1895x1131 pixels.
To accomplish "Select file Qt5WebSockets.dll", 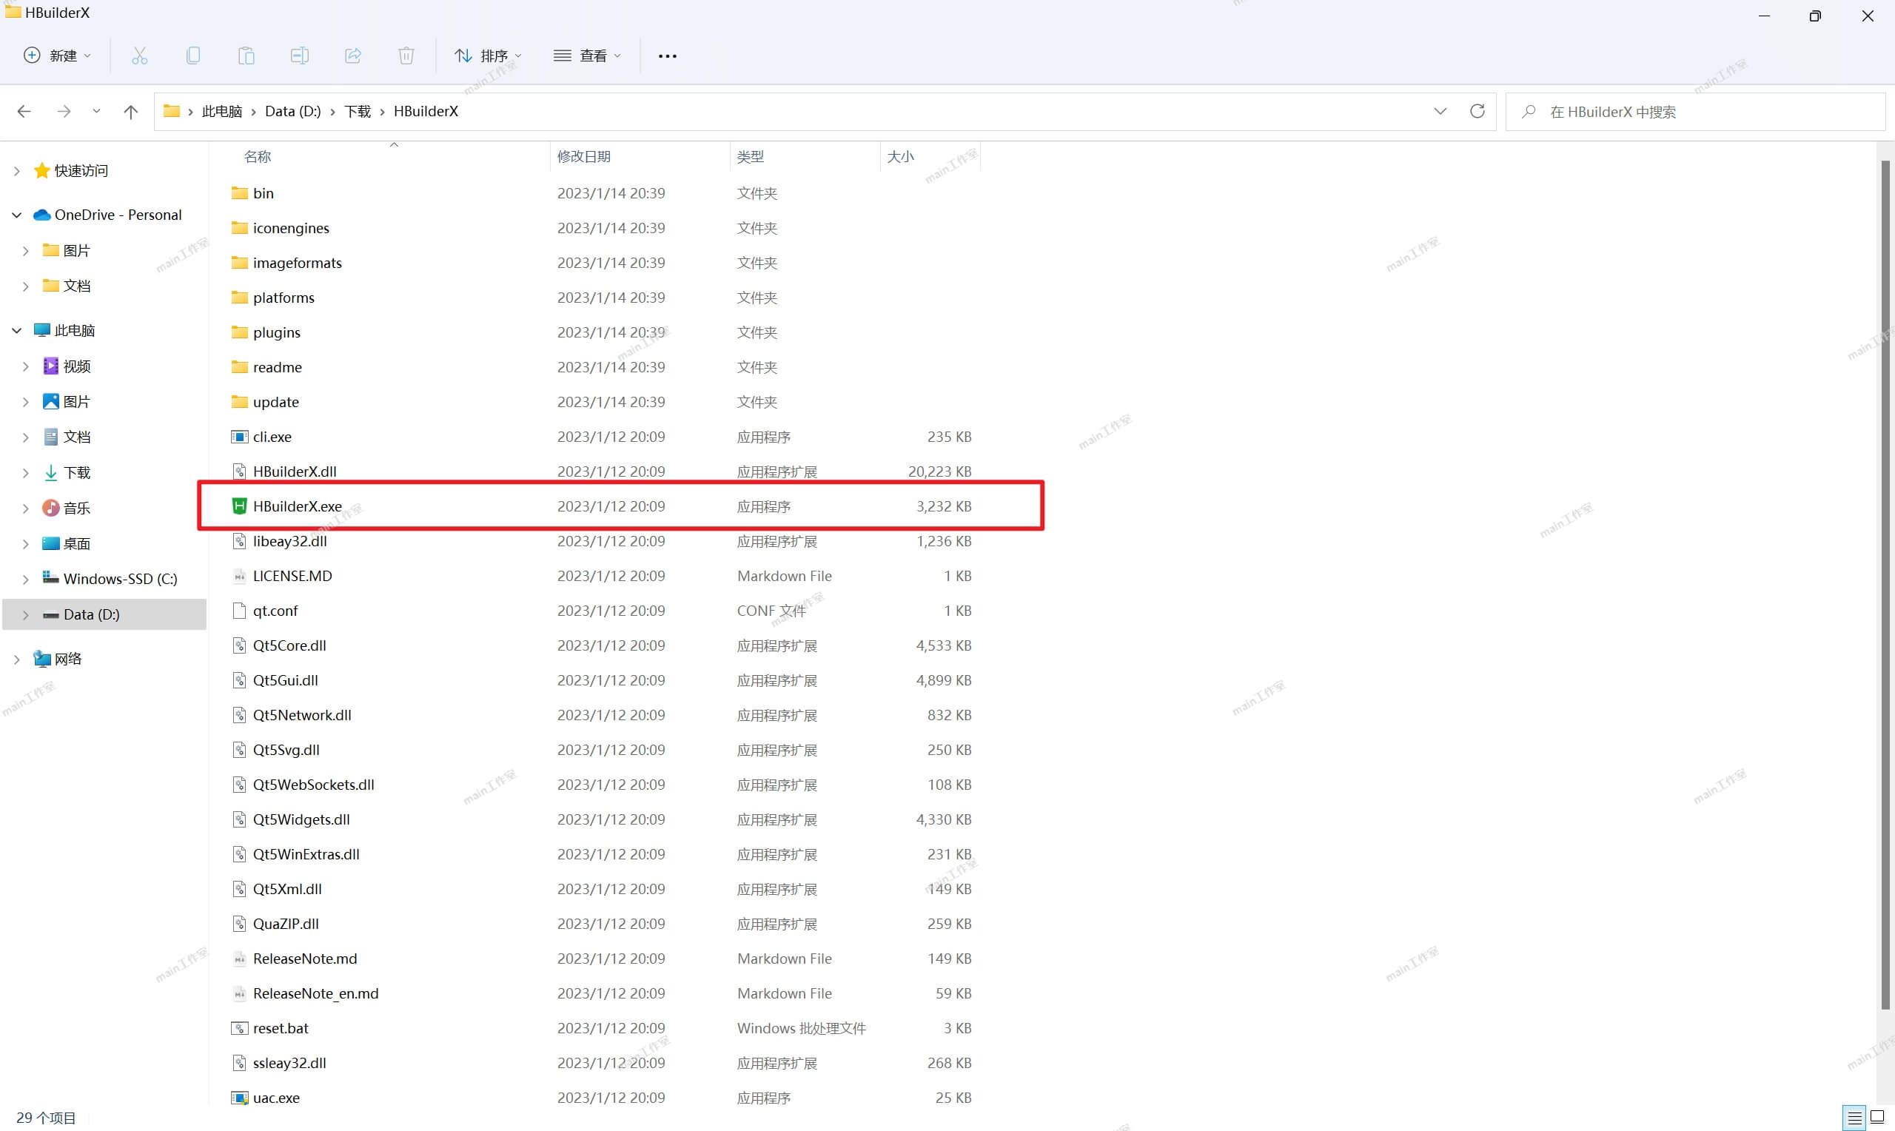I will point(313,785).
